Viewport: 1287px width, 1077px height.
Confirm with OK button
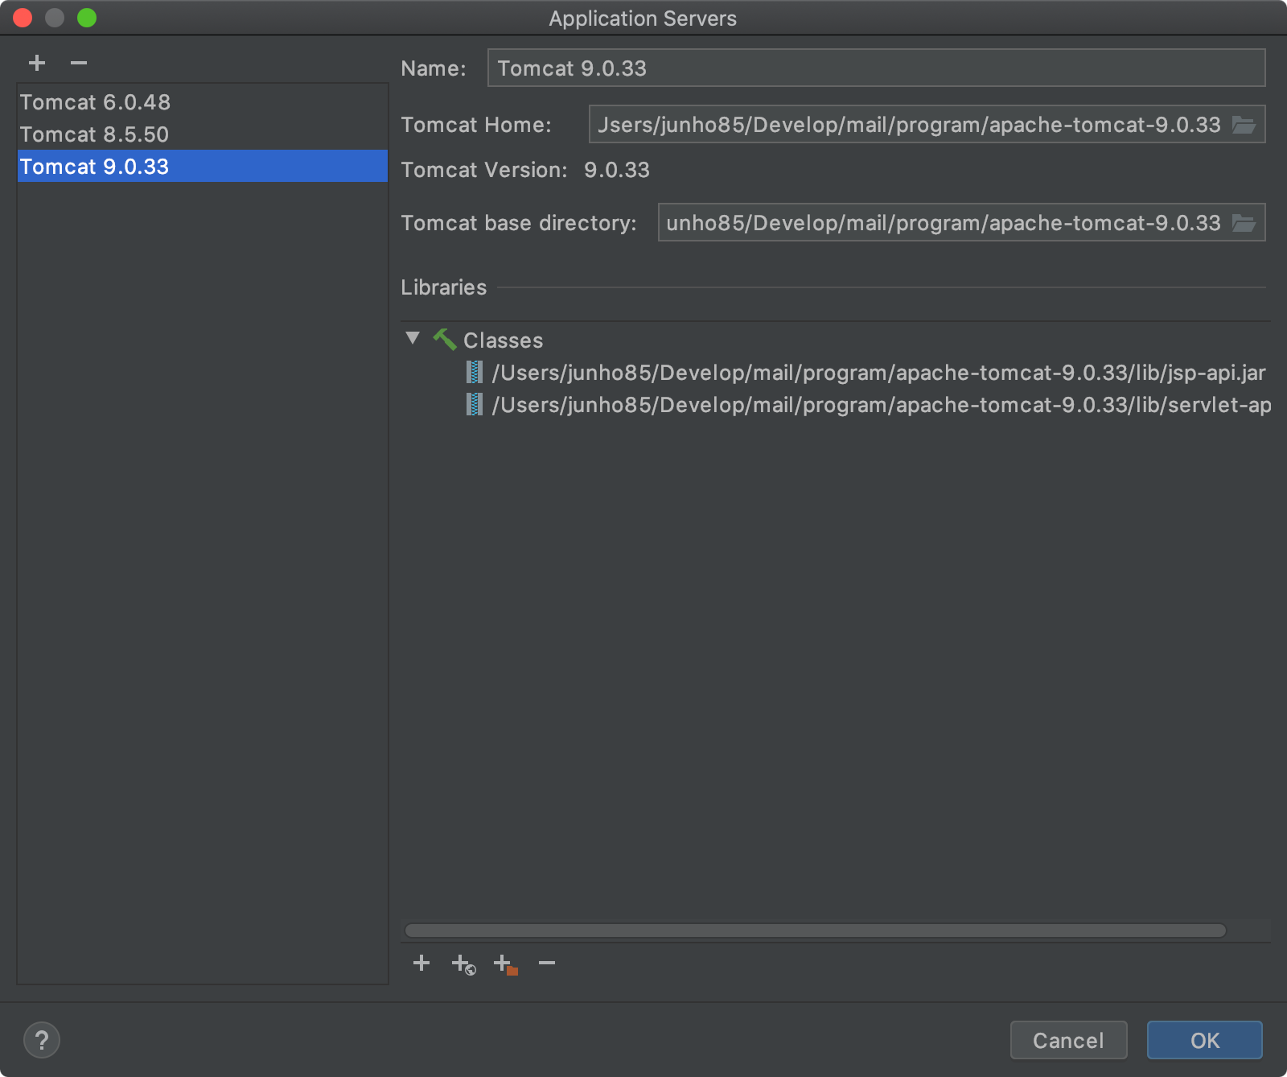point(1204,1040)
